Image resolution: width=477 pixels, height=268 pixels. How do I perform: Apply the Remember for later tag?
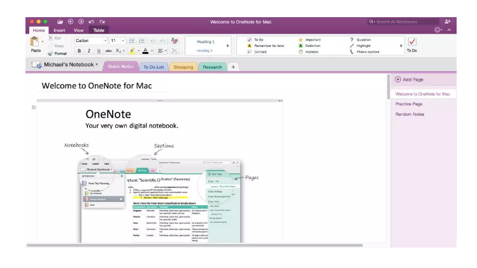[x=266, y=46]
